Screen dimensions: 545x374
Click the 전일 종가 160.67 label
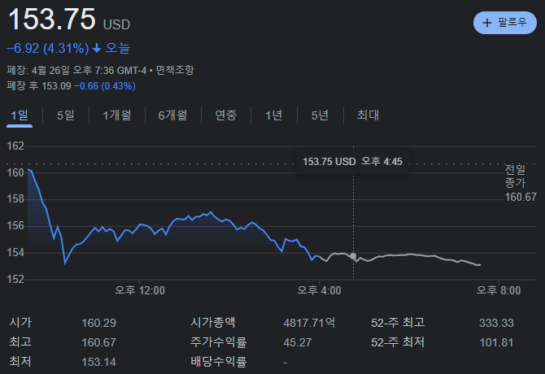[521, 184]
